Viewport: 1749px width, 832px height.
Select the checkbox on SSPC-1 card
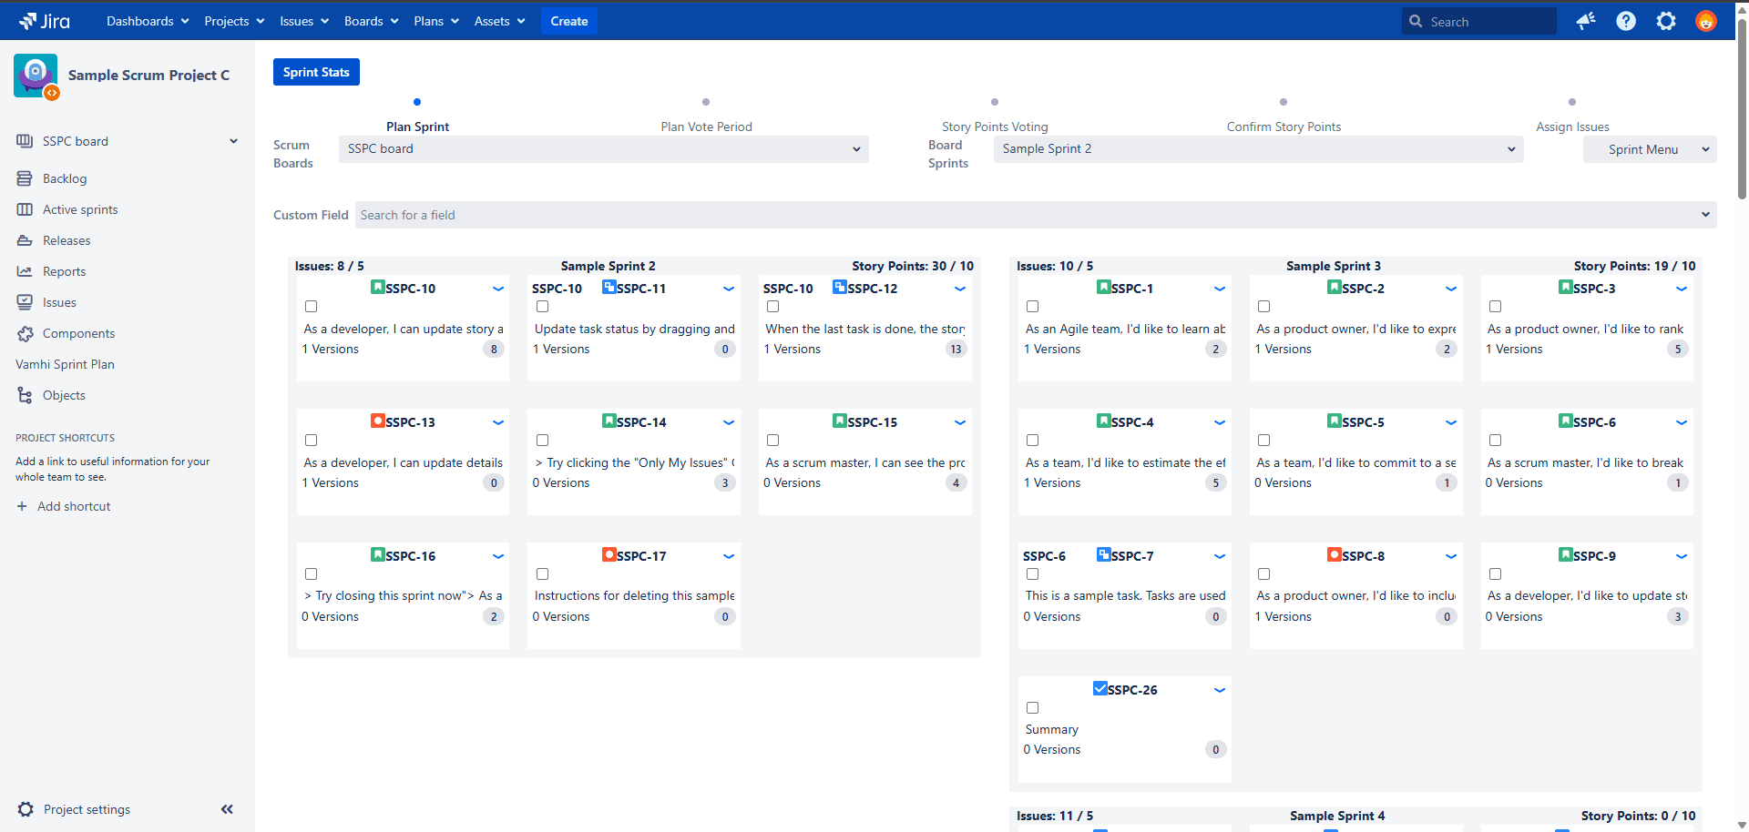pos(1033,307)
